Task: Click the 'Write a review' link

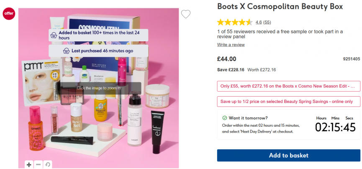Action: 231,45
